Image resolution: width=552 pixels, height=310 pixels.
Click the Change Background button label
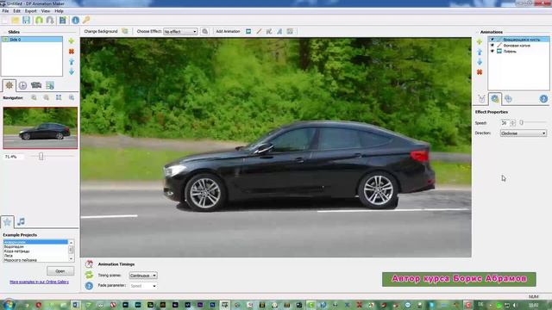pos(101,31)
